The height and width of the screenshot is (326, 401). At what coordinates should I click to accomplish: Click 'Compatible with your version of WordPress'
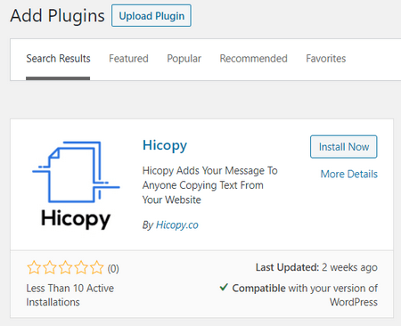(305, 295)
